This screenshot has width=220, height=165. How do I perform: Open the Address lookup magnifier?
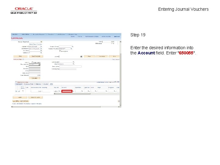point(41,53)
